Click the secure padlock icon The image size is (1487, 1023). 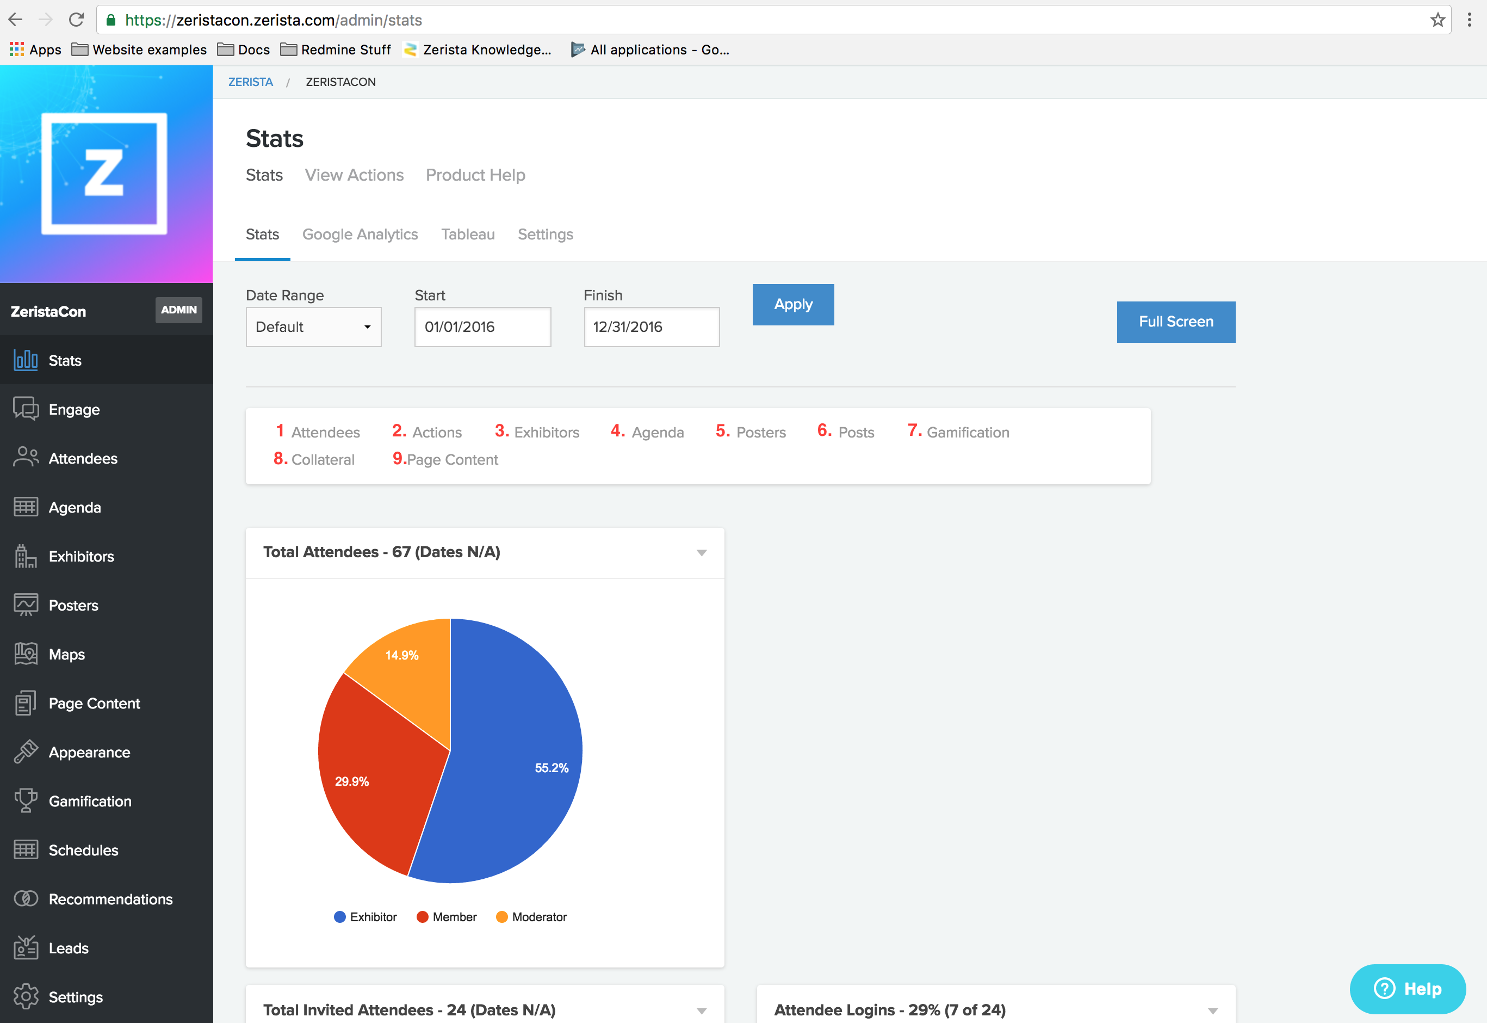[x=111, y=20]
